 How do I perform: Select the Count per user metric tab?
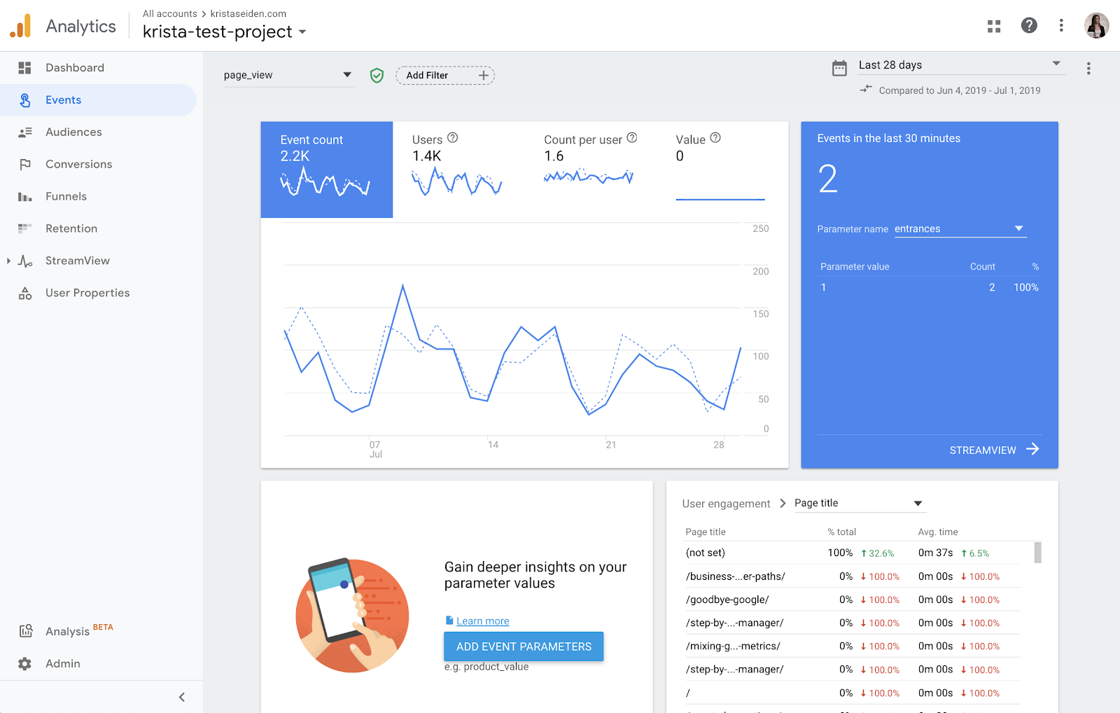(x=591, y=169)
